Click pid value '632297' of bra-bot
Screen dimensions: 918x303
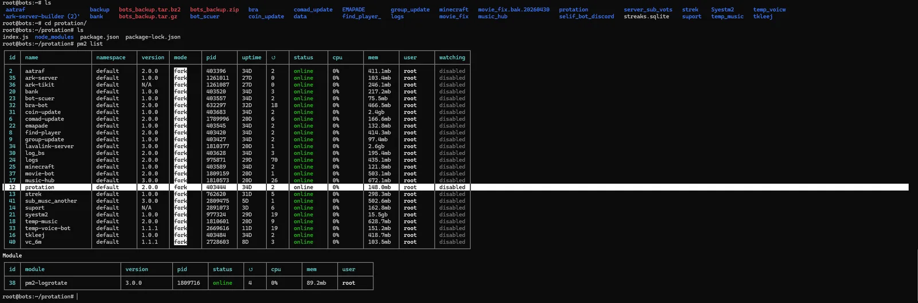pos(216,106)
